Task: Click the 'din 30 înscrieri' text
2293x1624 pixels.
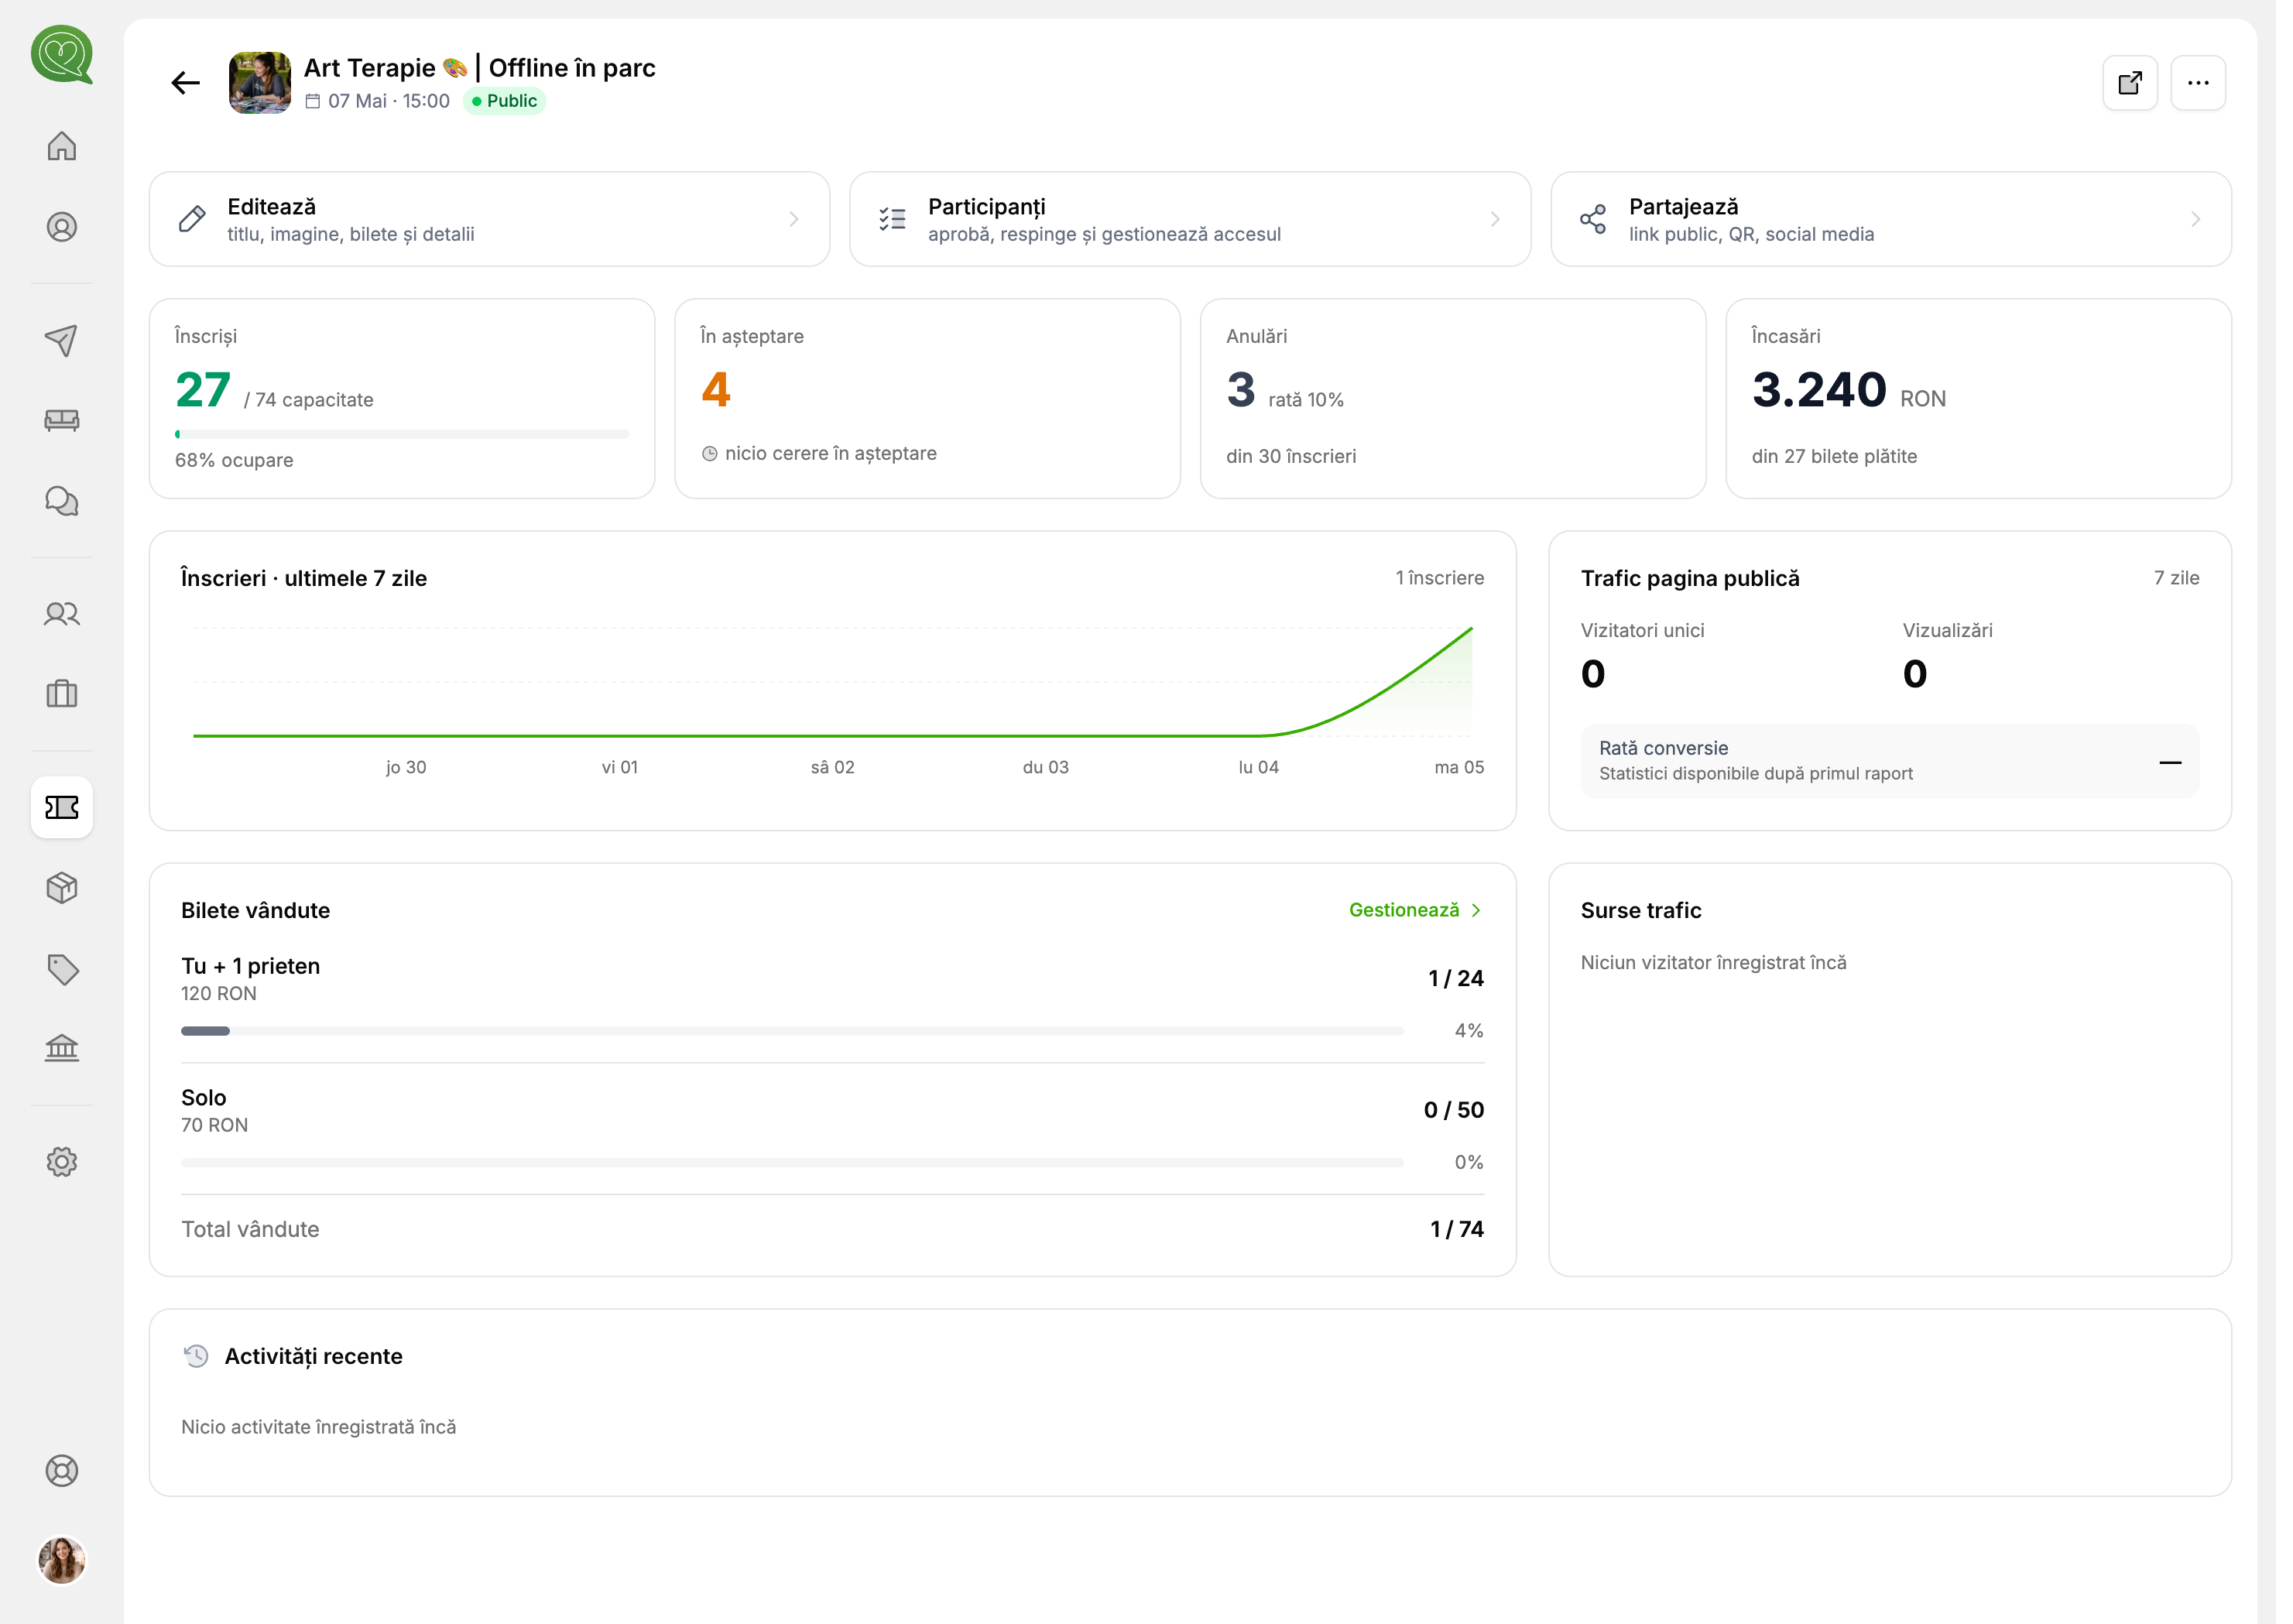Action: pyautogui.click(x=1292, y=456)
